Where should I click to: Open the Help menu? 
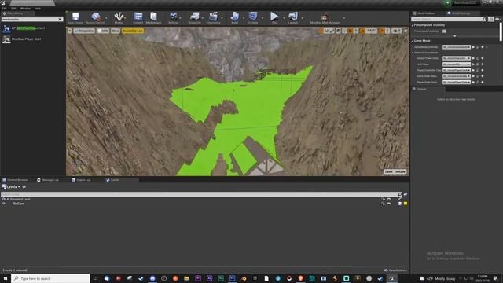click(x=38, y=9)
